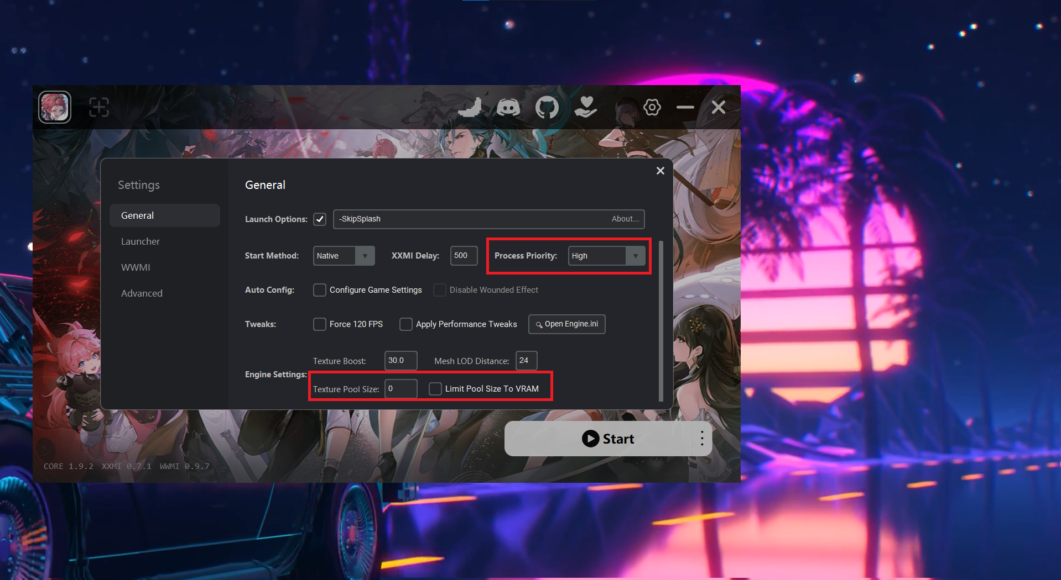
Task: Check Apply Performance Tweaks
Action: pyautogui.click(x=406, y=324)
